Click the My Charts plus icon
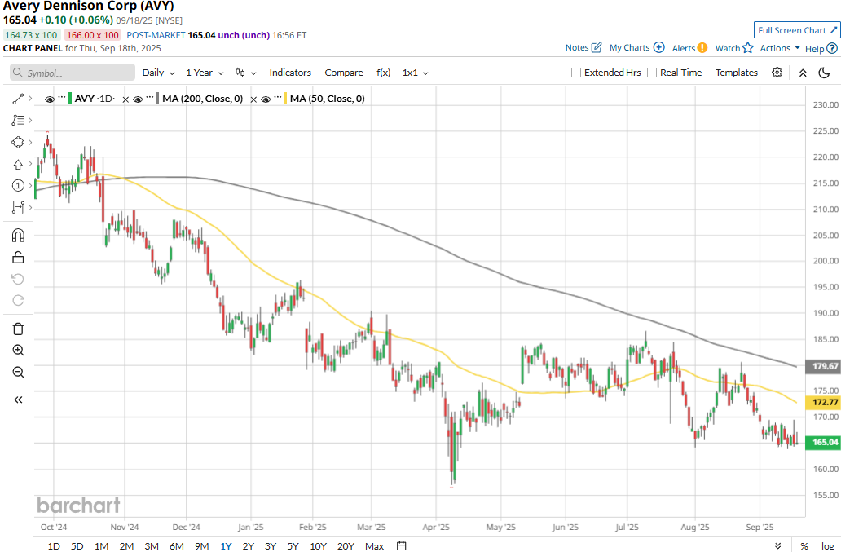Screen dimensions: 841x552 click(659, 48)
